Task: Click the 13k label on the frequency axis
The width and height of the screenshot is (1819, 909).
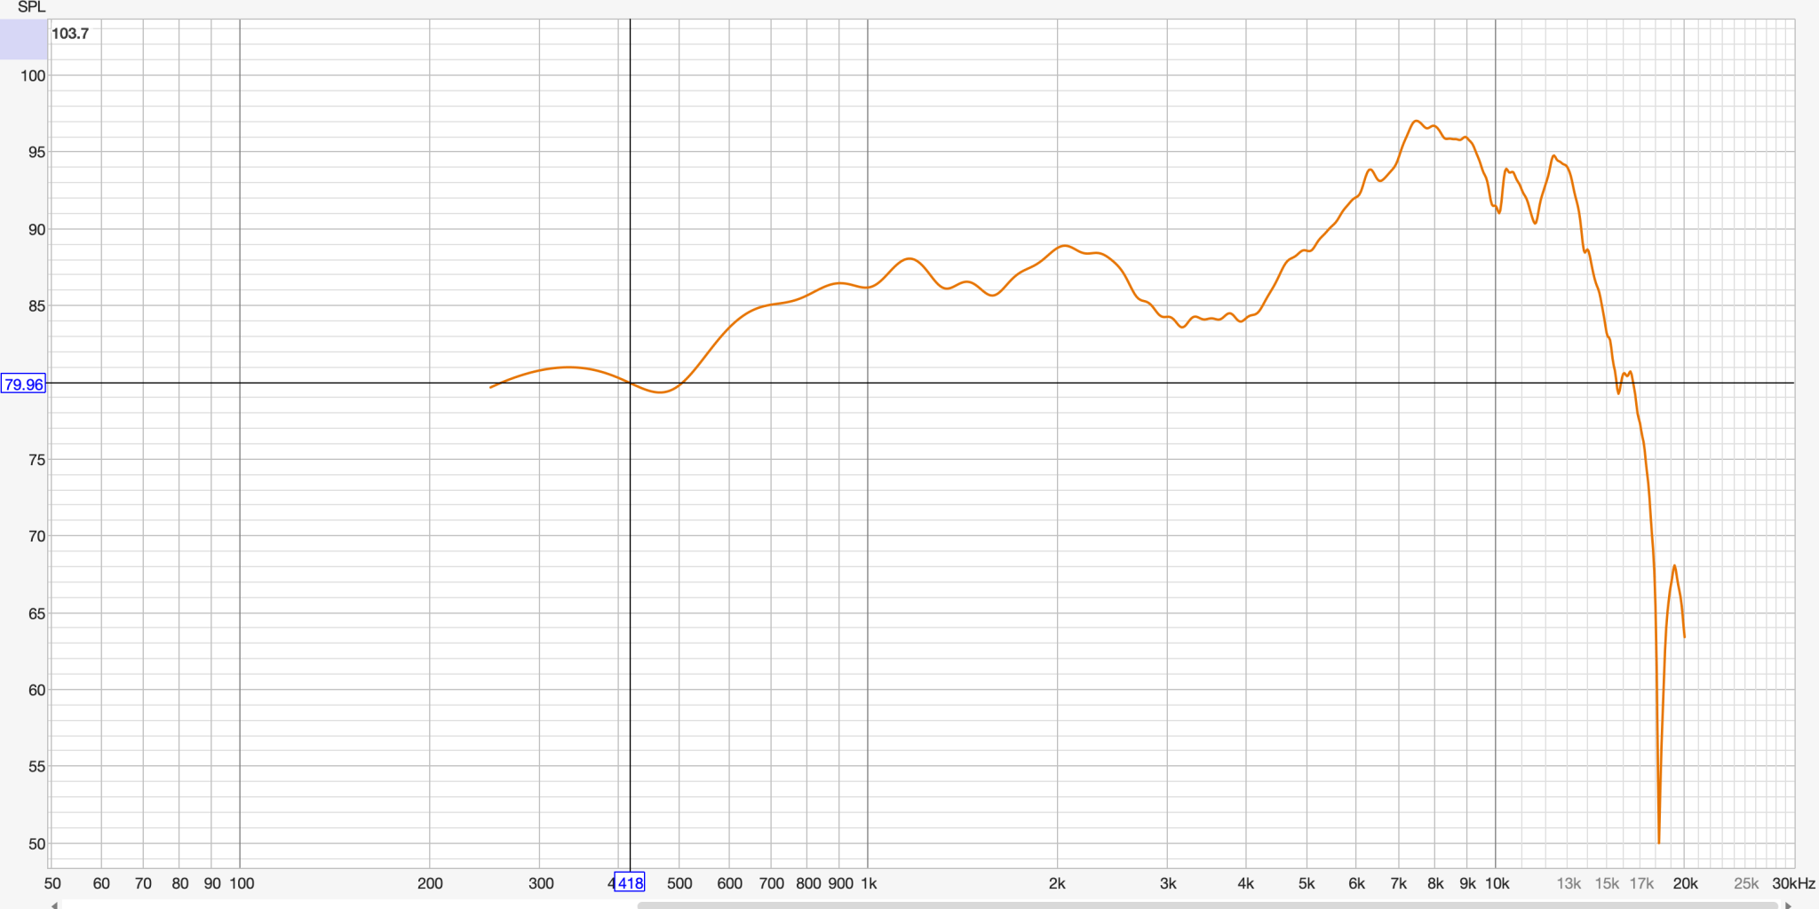Action: [1569, 883]
